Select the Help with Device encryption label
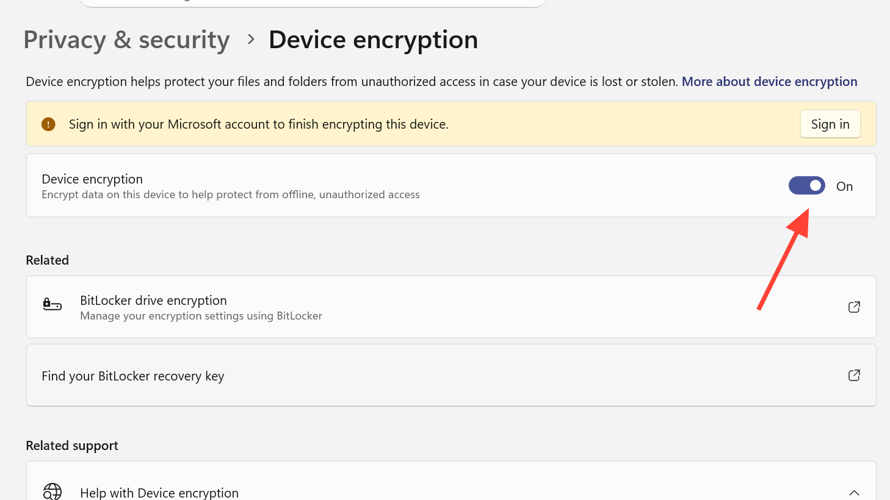Viewport: 890px width, 500px height. point(159,493)
